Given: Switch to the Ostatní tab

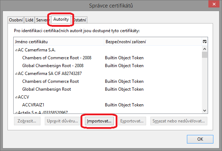Looking at the screenshot, I should click(x=79, y=20).
